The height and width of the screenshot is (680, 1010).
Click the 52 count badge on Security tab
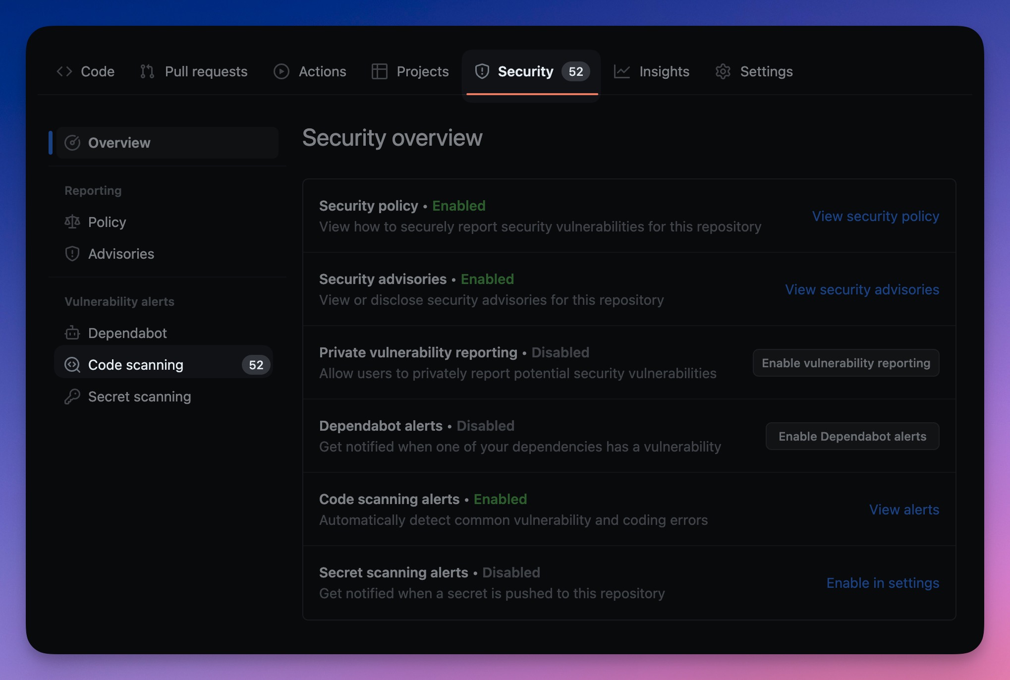576,71
